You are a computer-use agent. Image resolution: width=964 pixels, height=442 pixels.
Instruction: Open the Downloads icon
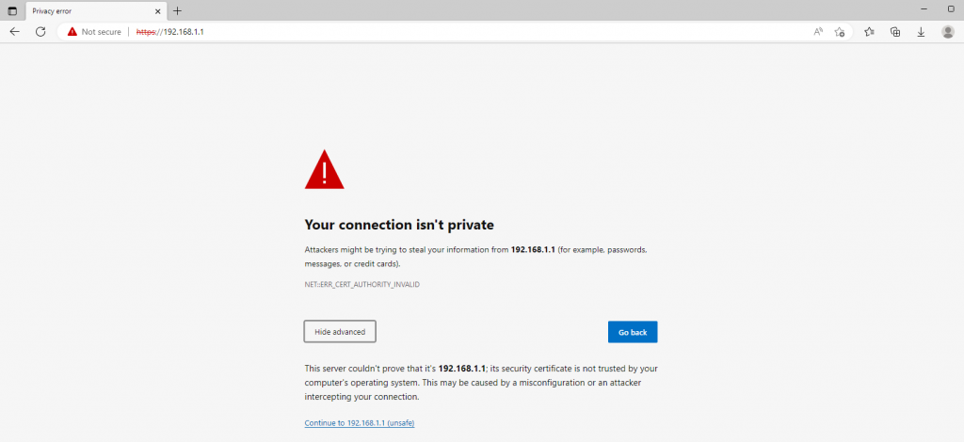(921, 32)
